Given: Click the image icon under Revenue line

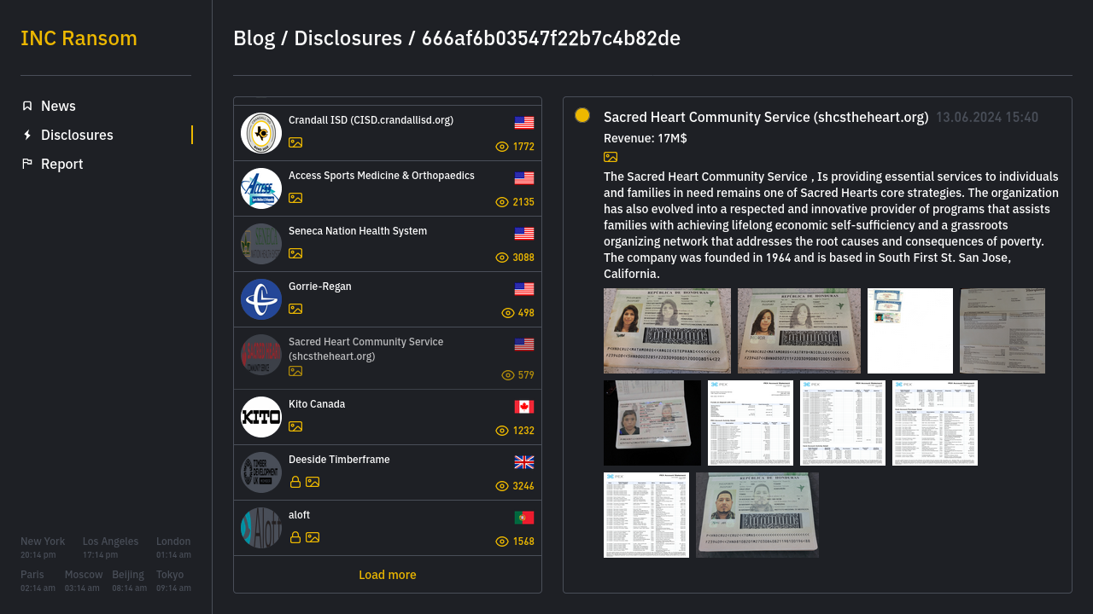Looking at the screenshot, I should (611, 157).
